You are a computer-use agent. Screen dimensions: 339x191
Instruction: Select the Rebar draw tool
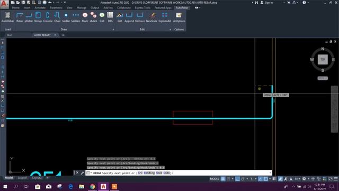click(20, 17)
